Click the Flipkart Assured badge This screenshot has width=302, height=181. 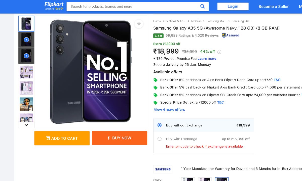231,35
